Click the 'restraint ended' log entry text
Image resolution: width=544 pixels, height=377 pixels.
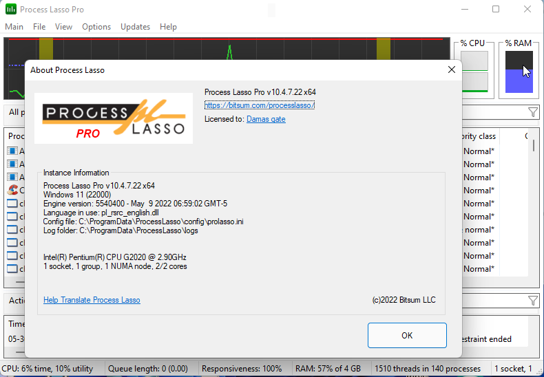(x=485, y=339)
